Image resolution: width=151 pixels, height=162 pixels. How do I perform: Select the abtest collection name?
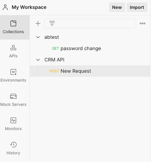pos(52,37)
